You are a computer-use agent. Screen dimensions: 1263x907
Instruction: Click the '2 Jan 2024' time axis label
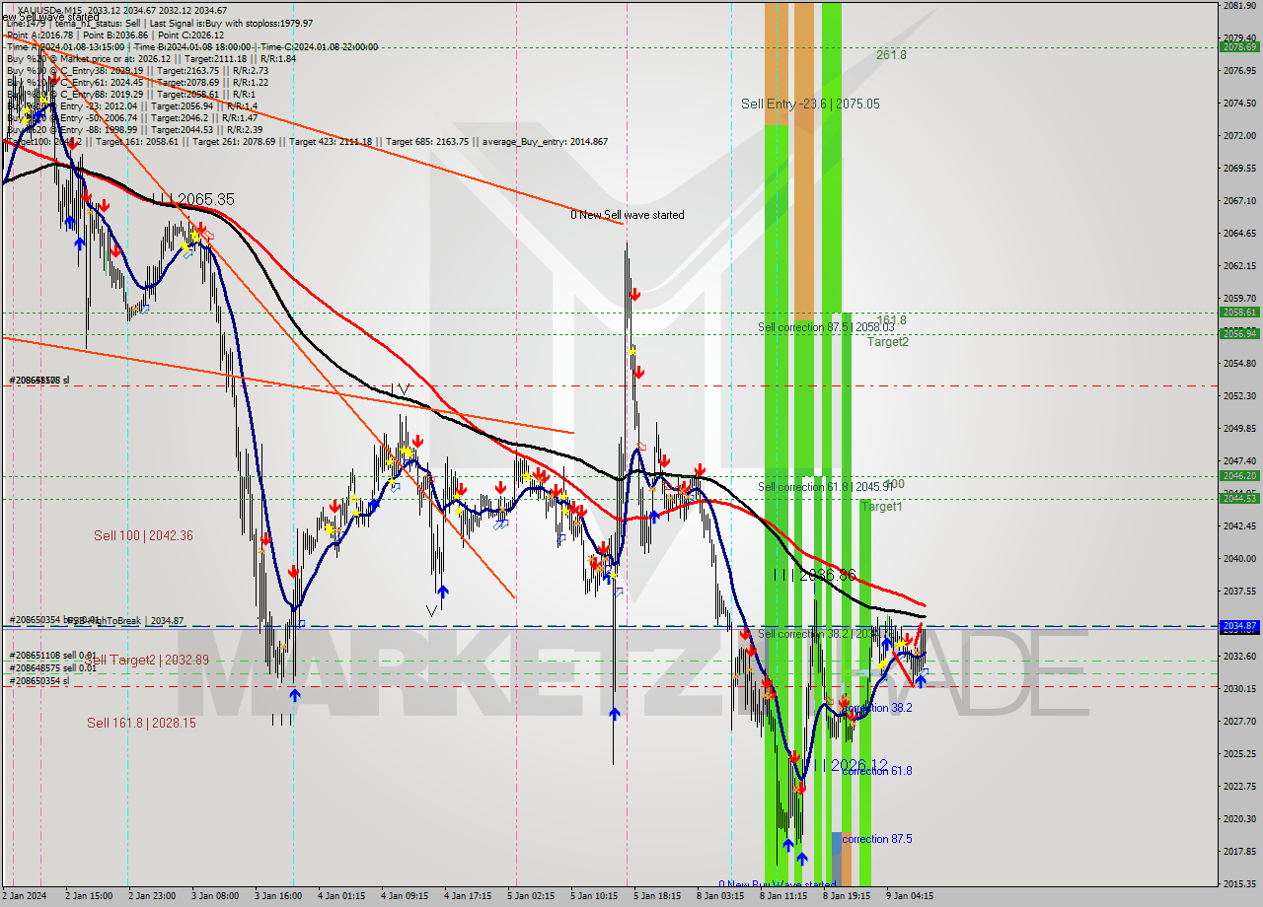26,896
